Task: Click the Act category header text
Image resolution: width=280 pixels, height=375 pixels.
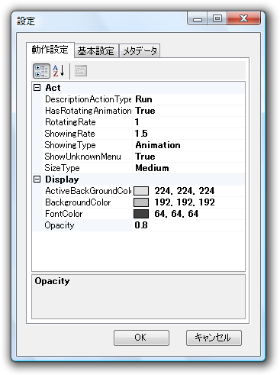Action: [53, 88]
